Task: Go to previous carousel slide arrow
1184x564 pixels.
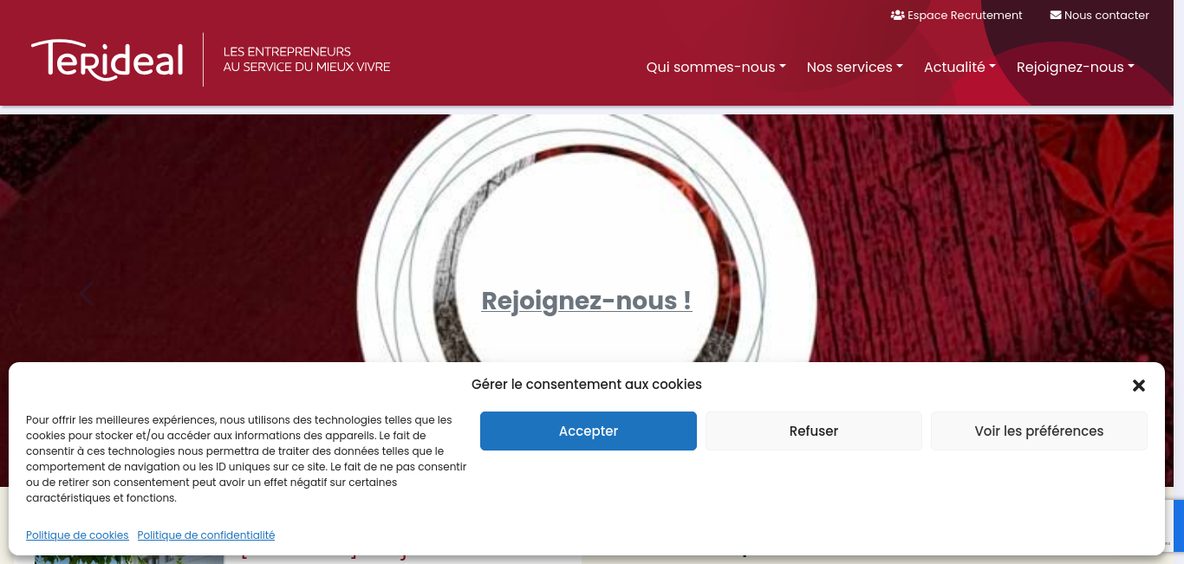Action: [x=86, y=295]
